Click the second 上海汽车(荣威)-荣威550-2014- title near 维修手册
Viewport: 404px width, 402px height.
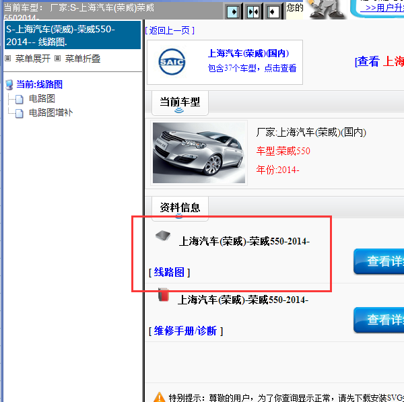click(243, 300)
